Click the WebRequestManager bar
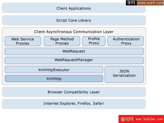 pyautogui.click(x=74, y=61)
